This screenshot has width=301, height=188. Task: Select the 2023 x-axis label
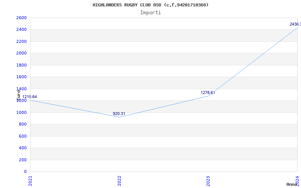[208, 181]
